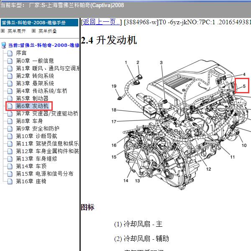
Task: Click the 2.4 升发动机 heading
Action: coord(109,40)
